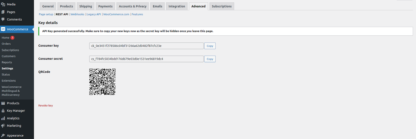The height and width of the screenshot is (139, 416).
Task: Open the General settings tab
Action: pos(48,6)
